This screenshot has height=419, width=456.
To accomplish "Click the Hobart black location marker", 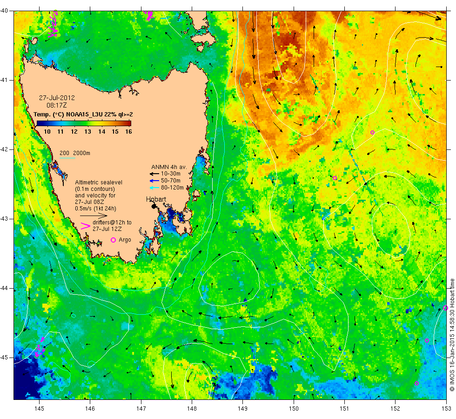I will click(154, 206).
